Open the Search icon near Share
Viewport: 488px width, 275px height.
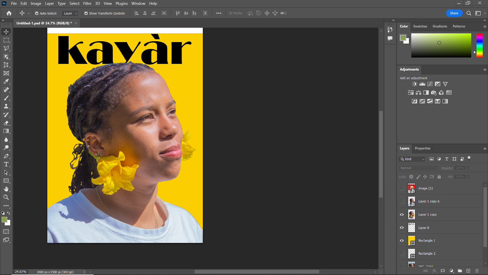(x=469, y=13)
